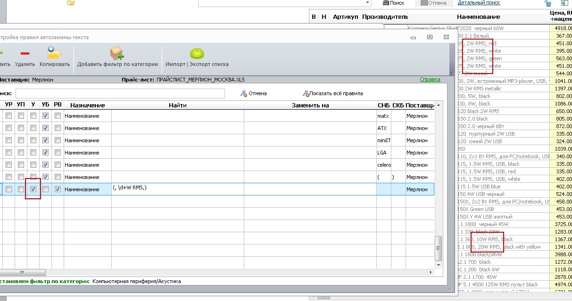The image size is (572, 301).
Task: Click the Производитель column header in main window
Action: 385,17
